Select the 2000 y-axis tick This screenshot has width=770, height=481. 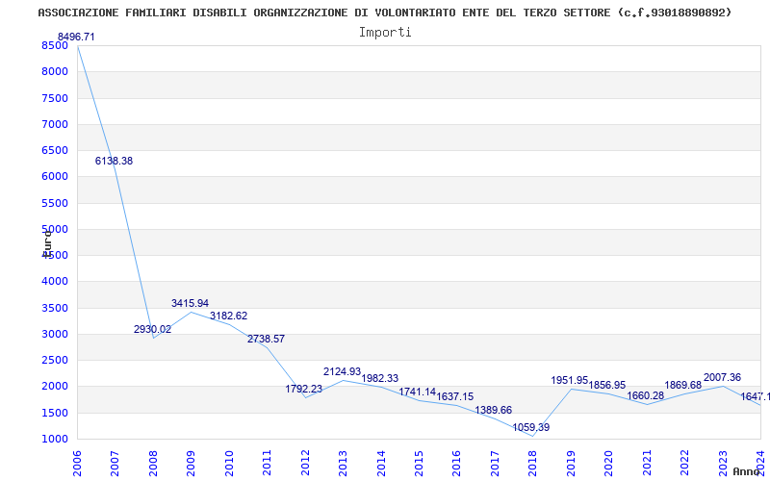(55, 387)
